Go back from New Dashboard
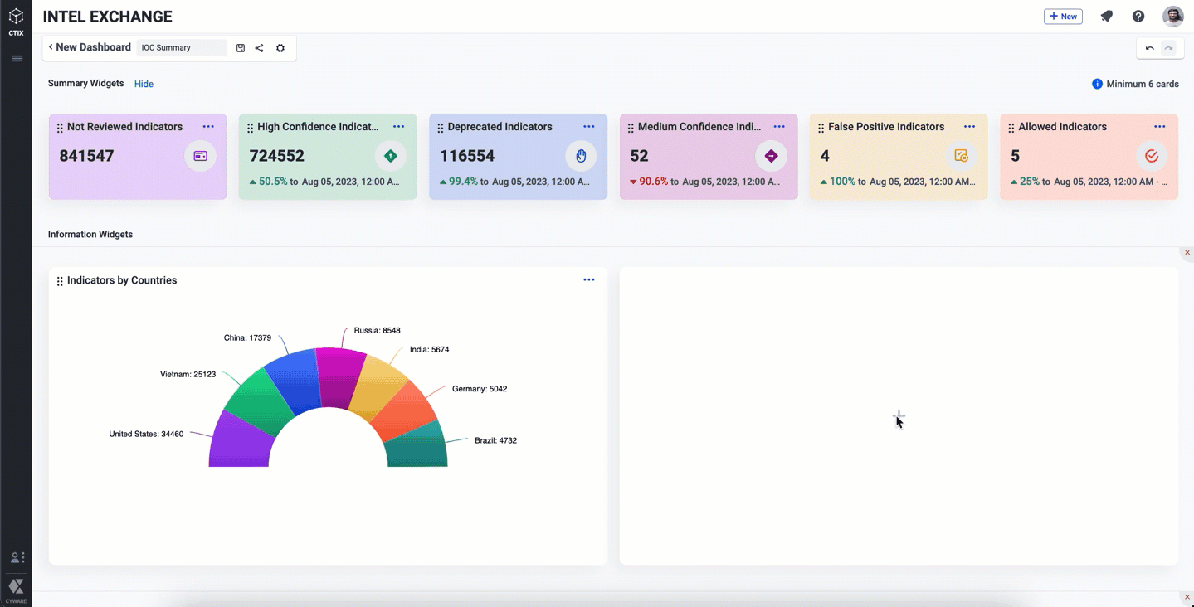This screenshot has width=1194, height=607. pos(51,47)
